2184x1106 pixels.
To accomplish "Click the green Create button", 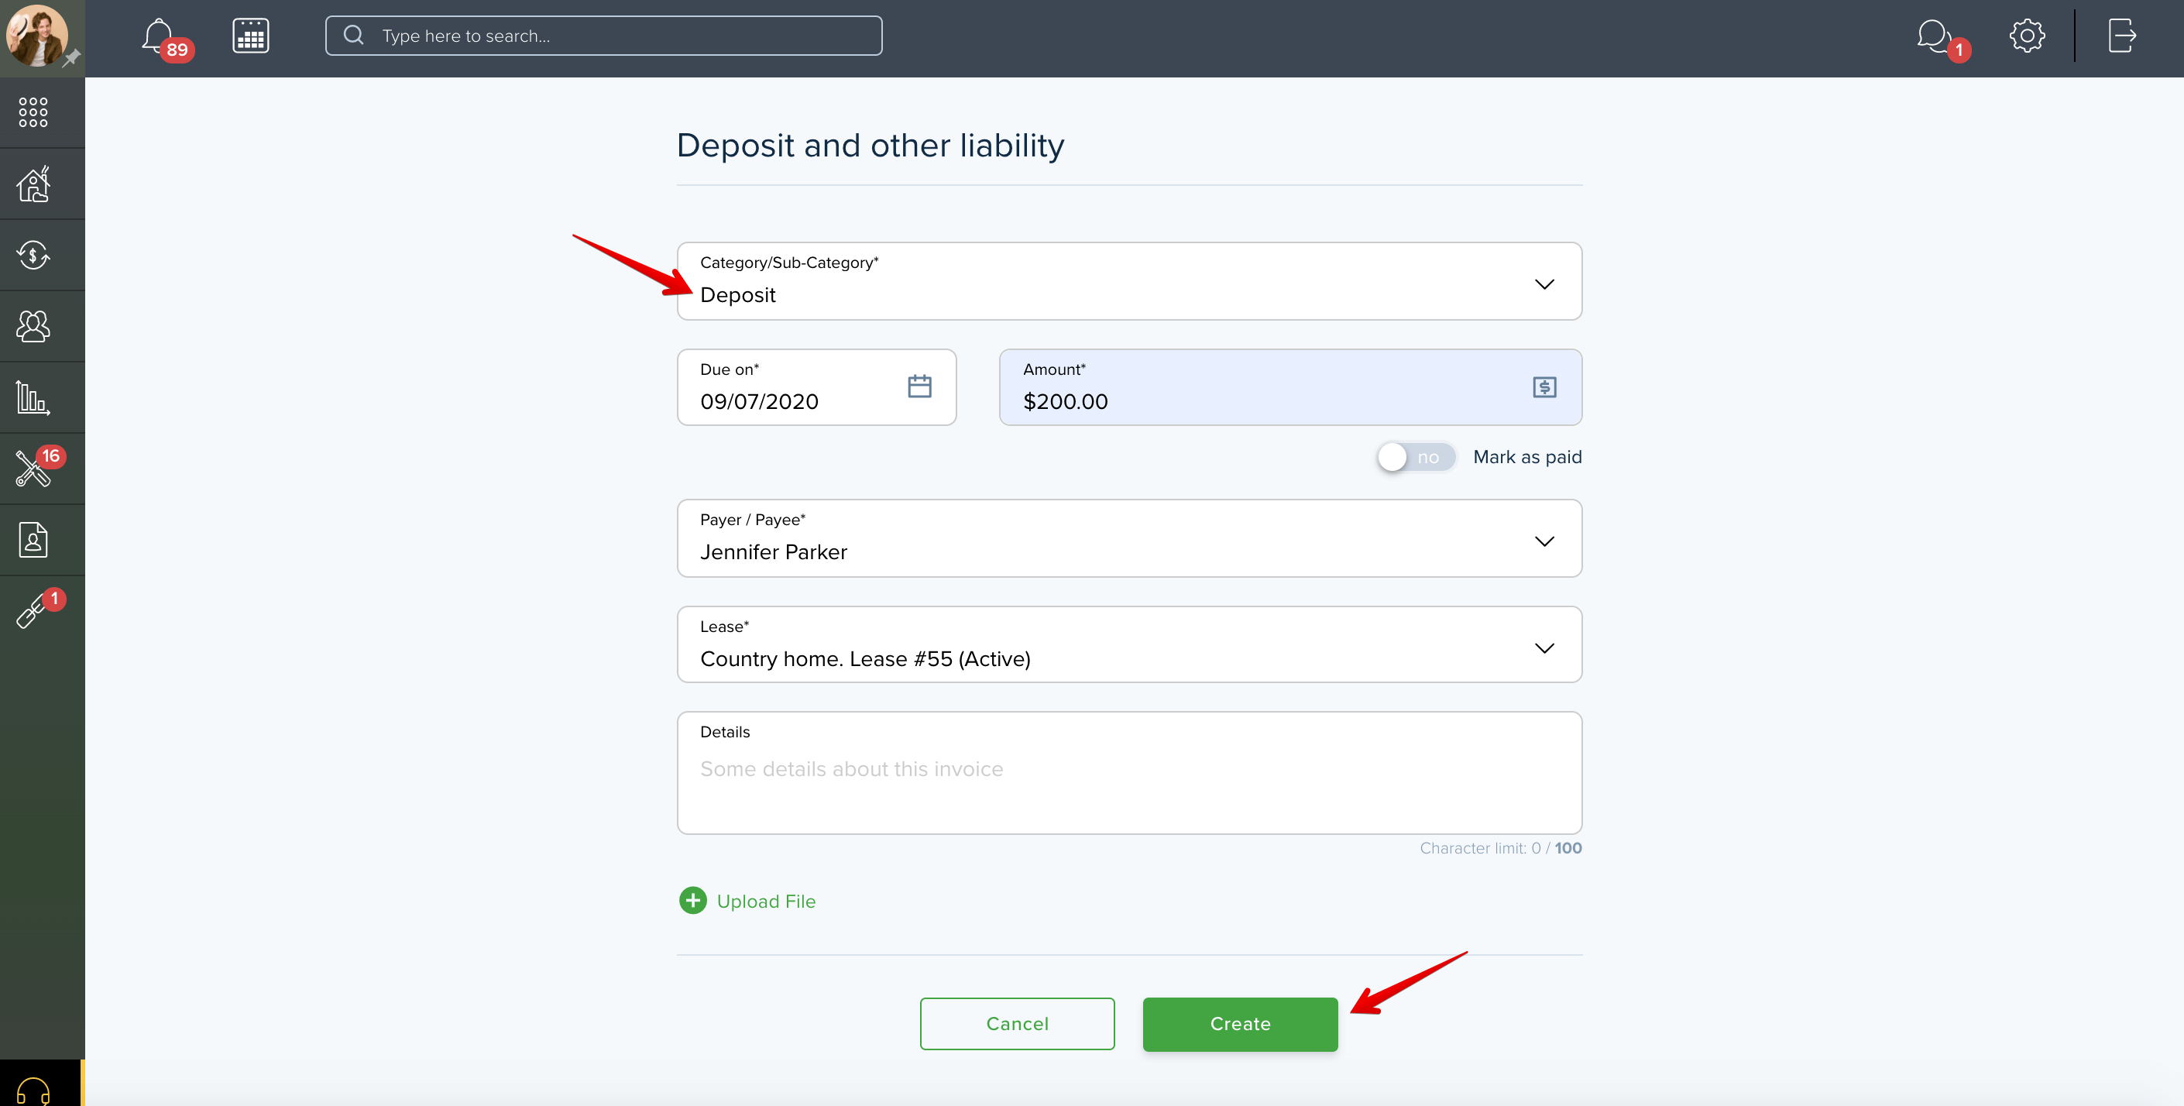I will [1241, 1024].
